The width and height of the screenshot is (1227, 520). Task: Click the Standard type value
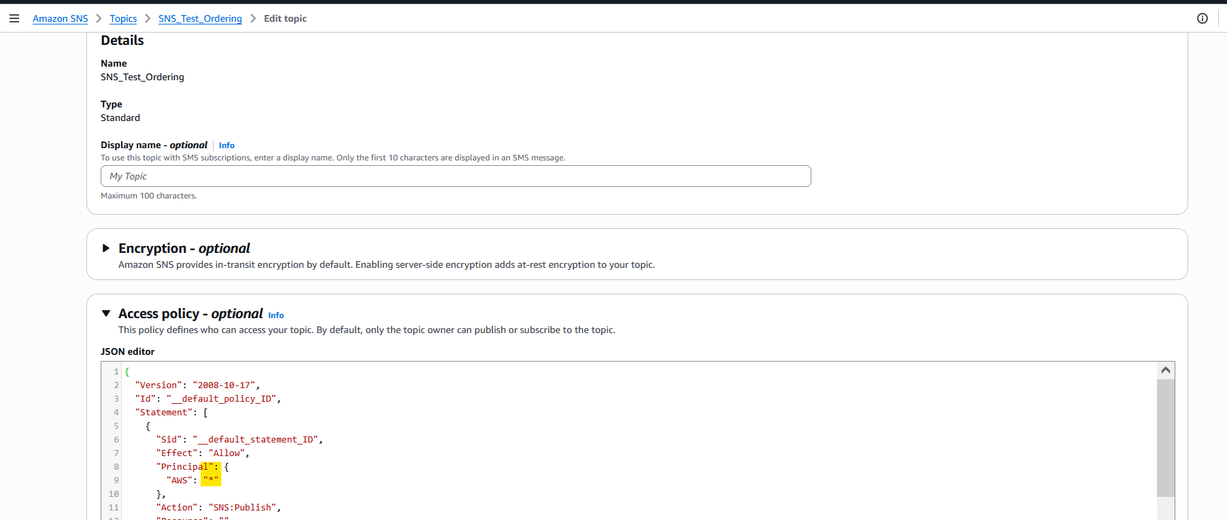click(120, 118)
